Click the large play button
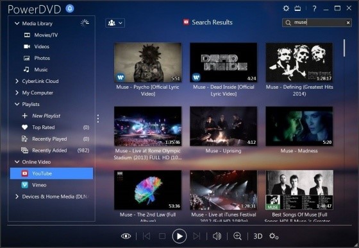359x248 pixels. pyautogui.click(x=180, y=236)
